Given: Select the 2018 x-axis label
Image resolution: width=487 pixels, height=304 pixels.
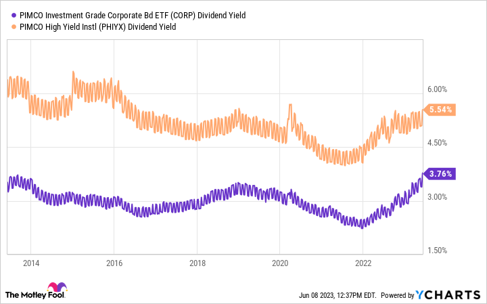Looking at the screenshot, I should click(x=197, y=264).
